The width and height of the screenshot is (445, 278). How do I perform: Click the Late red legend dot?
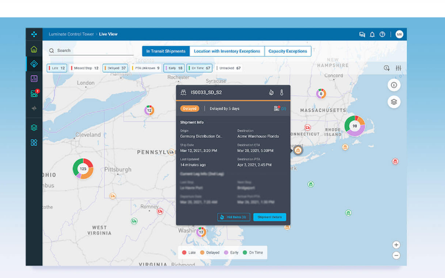pyautogui.click(x=184, y=253)
